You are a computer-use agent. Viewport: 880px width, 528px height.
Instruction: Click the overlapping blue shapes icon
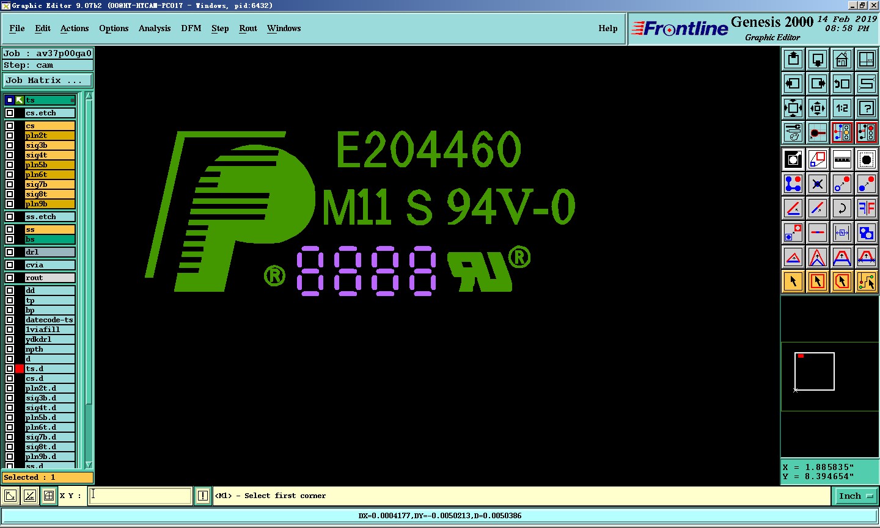(x=867, y=233)
